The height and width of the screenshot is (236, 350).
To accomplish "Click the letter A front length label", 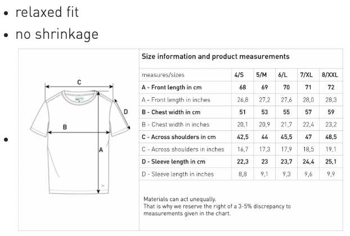I will point(101,150).
